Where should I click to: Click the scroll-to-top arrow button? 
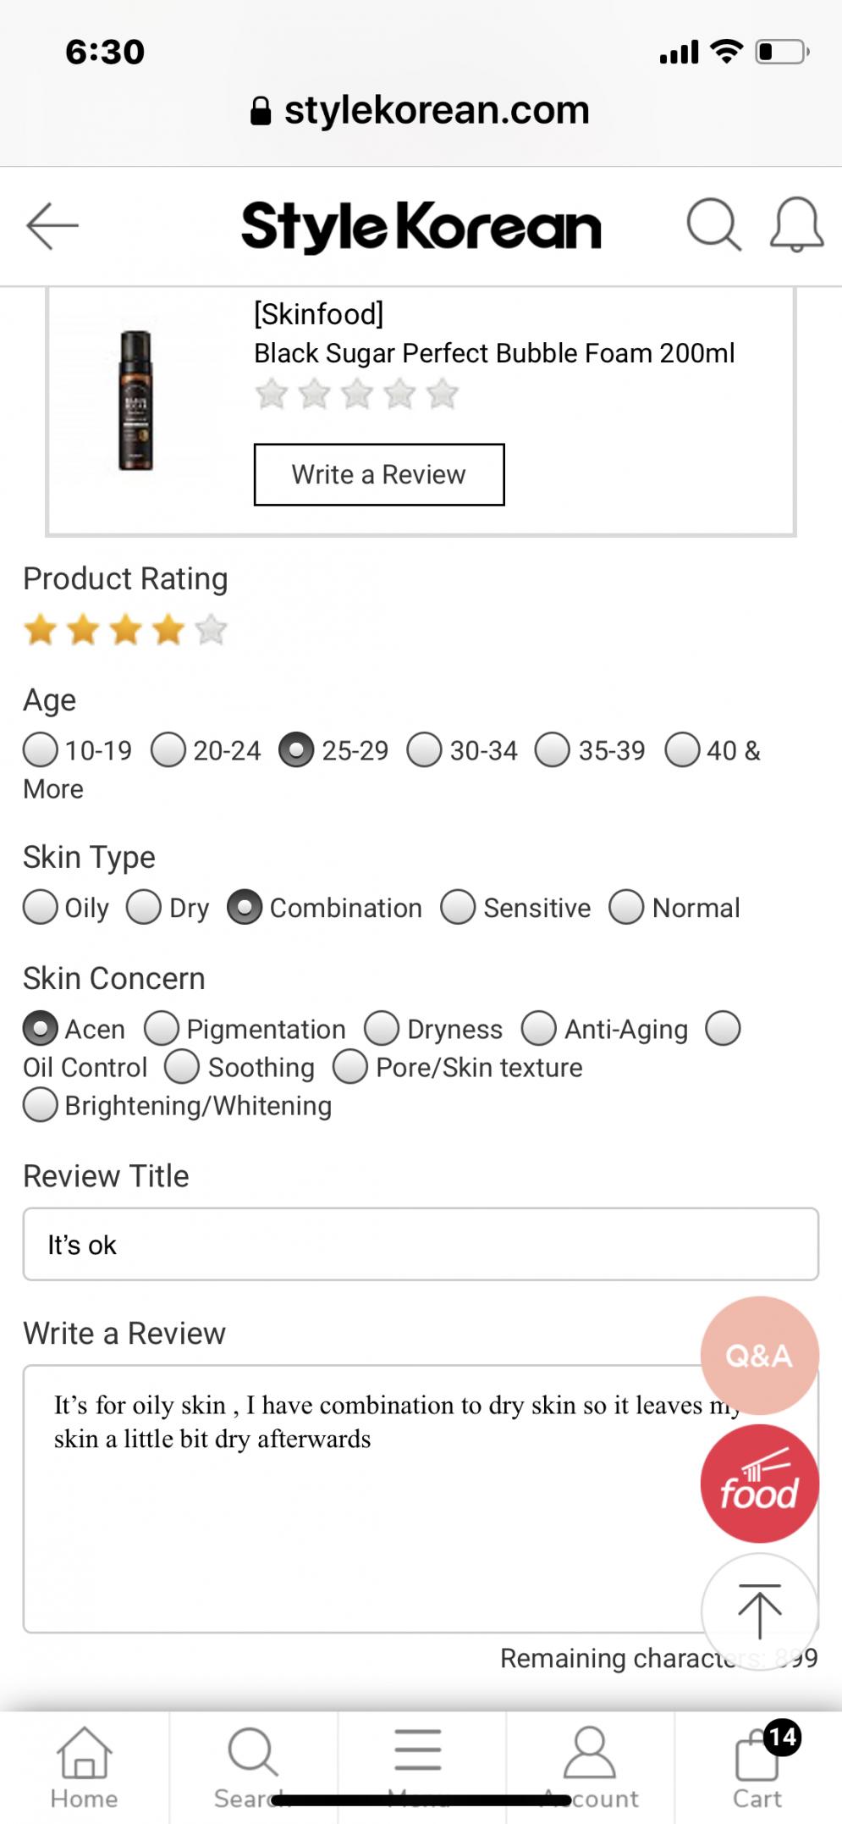[x=759, y=1611]
